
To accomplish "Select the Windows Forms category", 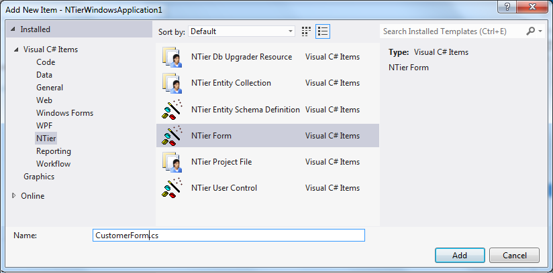I will pyautogui.click(x=65, y=113).
